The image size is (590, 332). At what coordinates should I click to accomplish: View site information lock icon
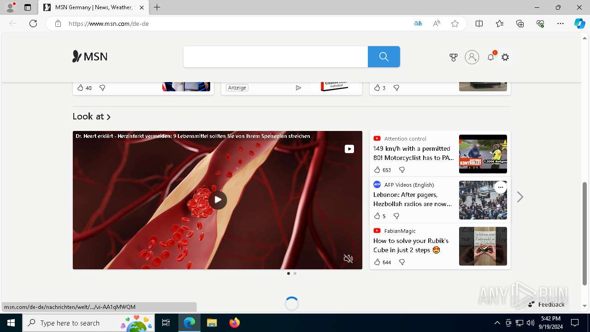point(58,24)
